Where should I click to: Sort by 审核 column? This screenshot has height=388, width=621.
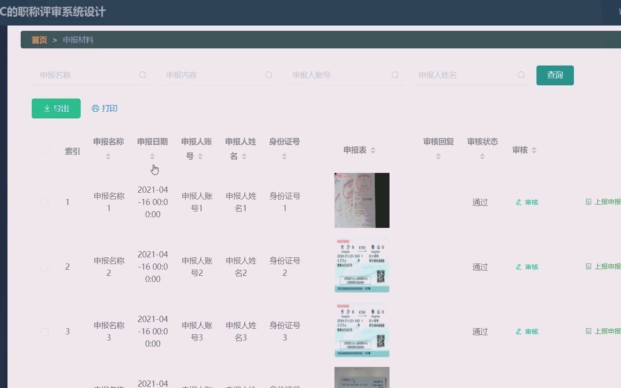coord(534,150)
